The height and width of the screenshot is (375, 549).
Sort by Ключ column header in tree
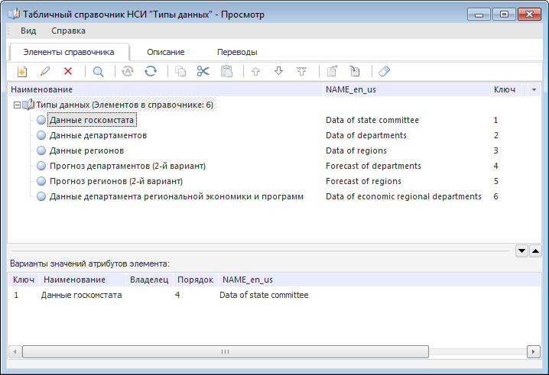click(506, 89)
